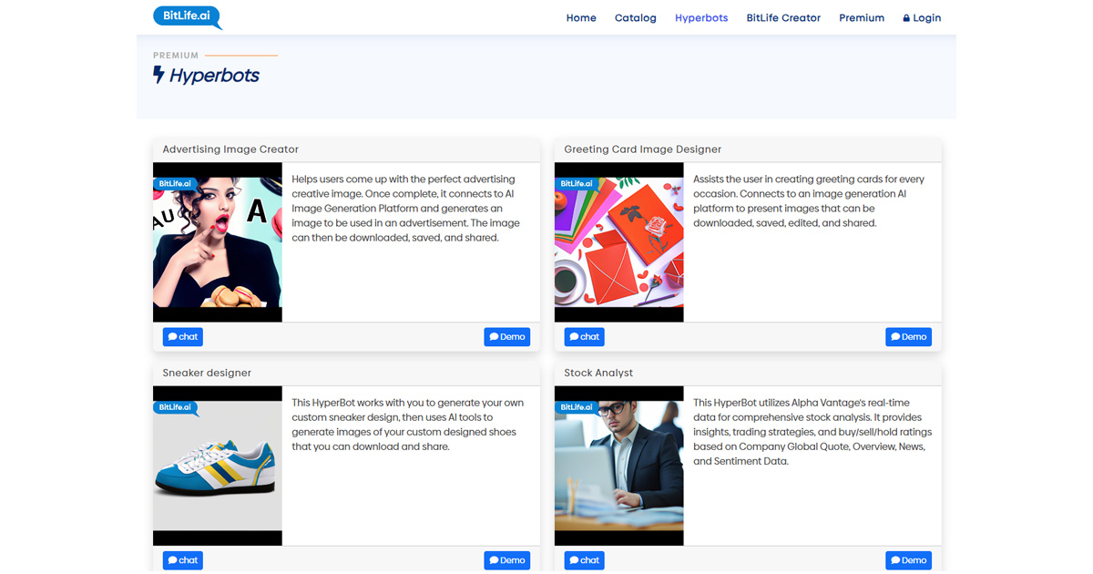Image resolution: width=1093 pixels, height=574 pixels.
Task: Launch Demo for Stock Analyst
Action: coord(908,560)
